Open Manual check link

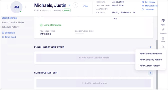[x=151, y=6]
